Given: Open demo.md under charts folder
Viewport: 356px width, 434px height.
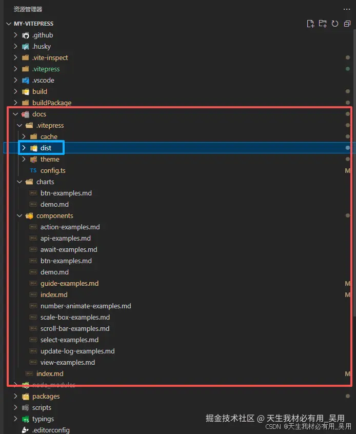Looking at the screenshot, I should 54,205.
